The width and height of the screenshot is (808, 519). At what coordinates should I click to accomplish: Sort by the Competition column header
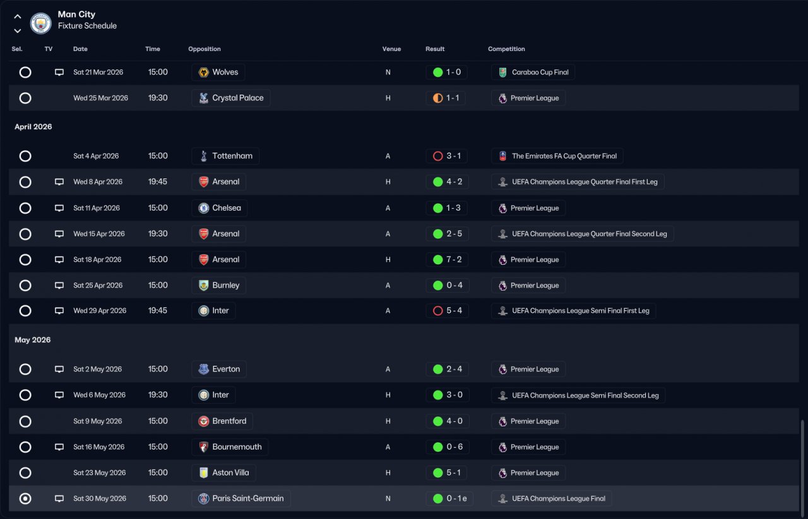click(x=506, y=49)
